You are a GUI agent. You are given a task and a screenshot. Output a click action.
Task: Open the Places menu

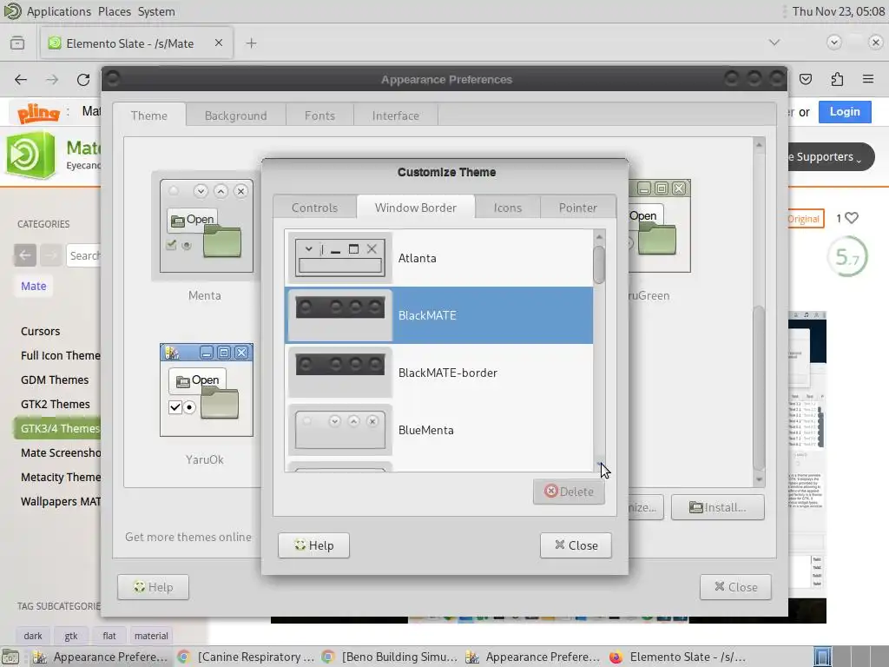point(115,11)
